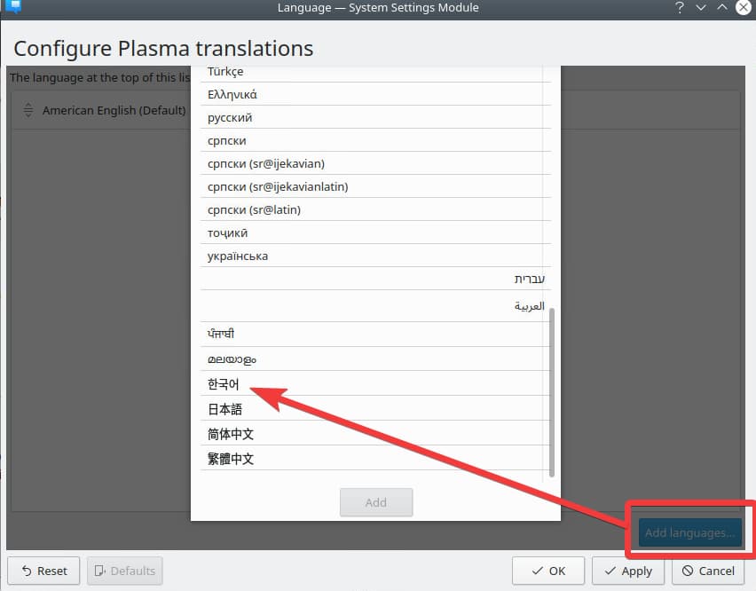Select 한국어 from the language list
Image resolution: width=756 pixels, height=591 pixels.
[x=224, y=384]
